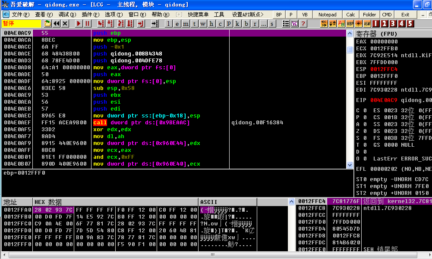
Task: Click the red number 1 icon
Action: (376, 24)
